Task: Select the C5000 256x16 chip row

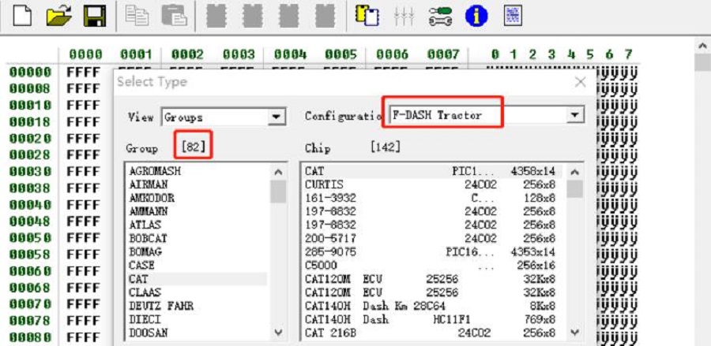Action: coord(433,265)
